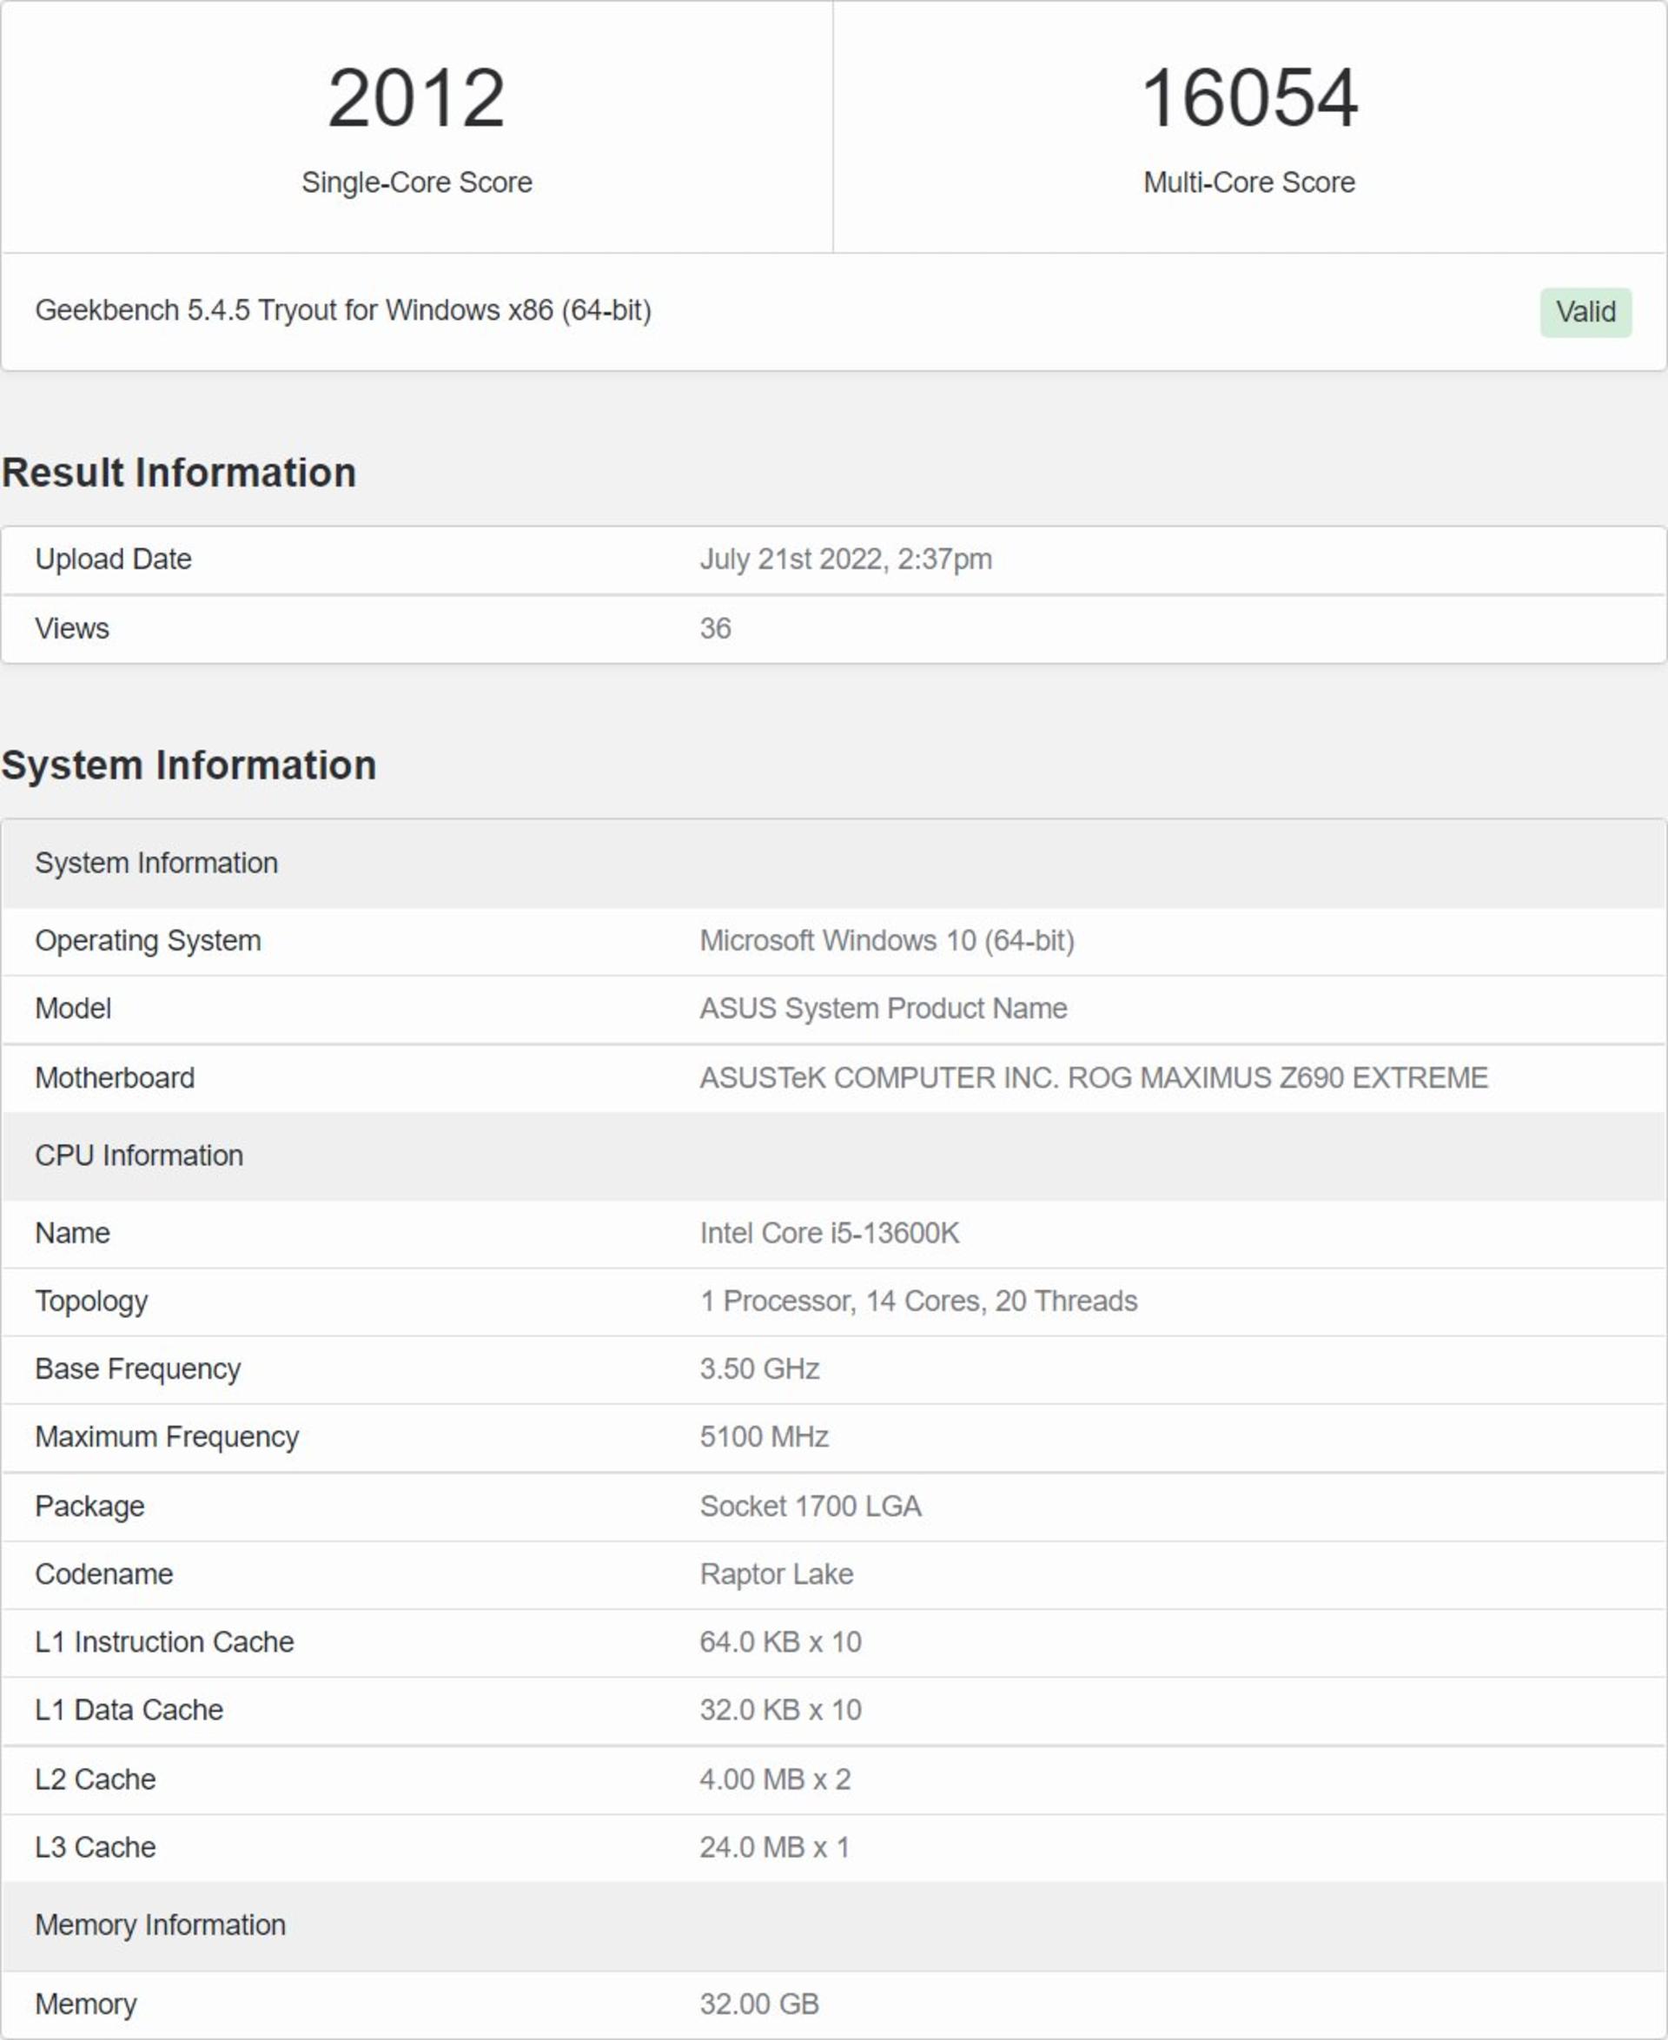Screen dimensions: 1668x2040
Task: Select 'ASUS System Product Name' value
Action: (883, 1008)
